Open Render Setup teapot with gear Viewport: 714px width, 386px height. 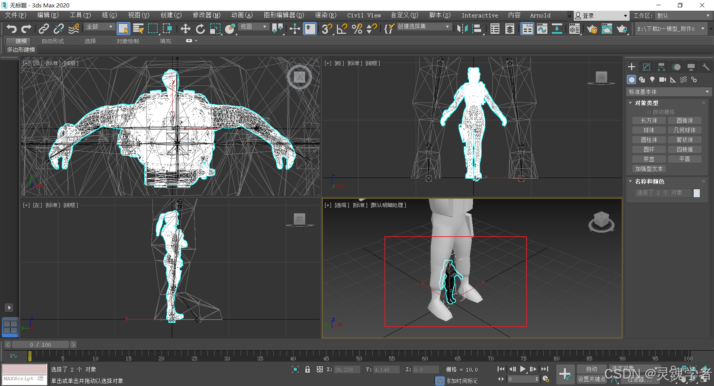592,29
